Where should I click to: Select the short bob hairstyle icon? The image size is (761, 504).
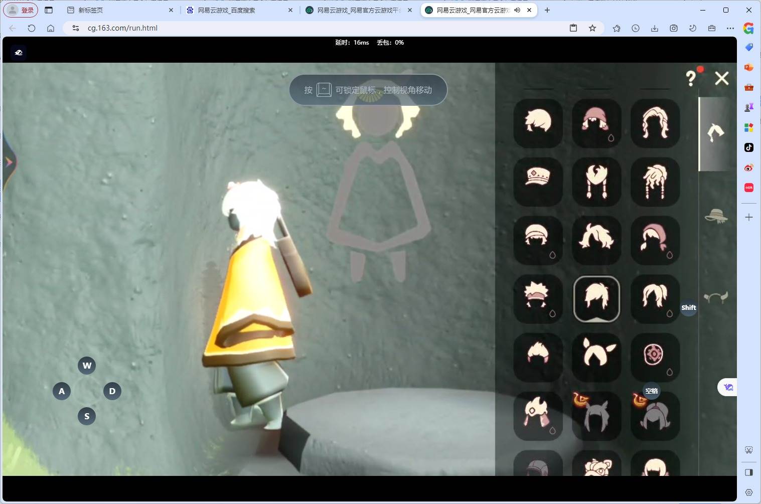[x=538, y=123]
